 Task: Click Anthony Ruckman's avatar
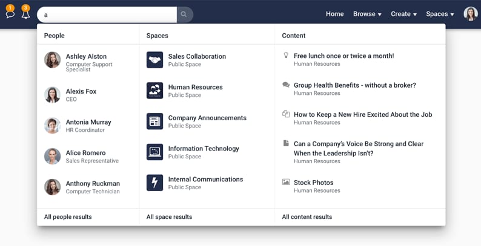[52, 187]
